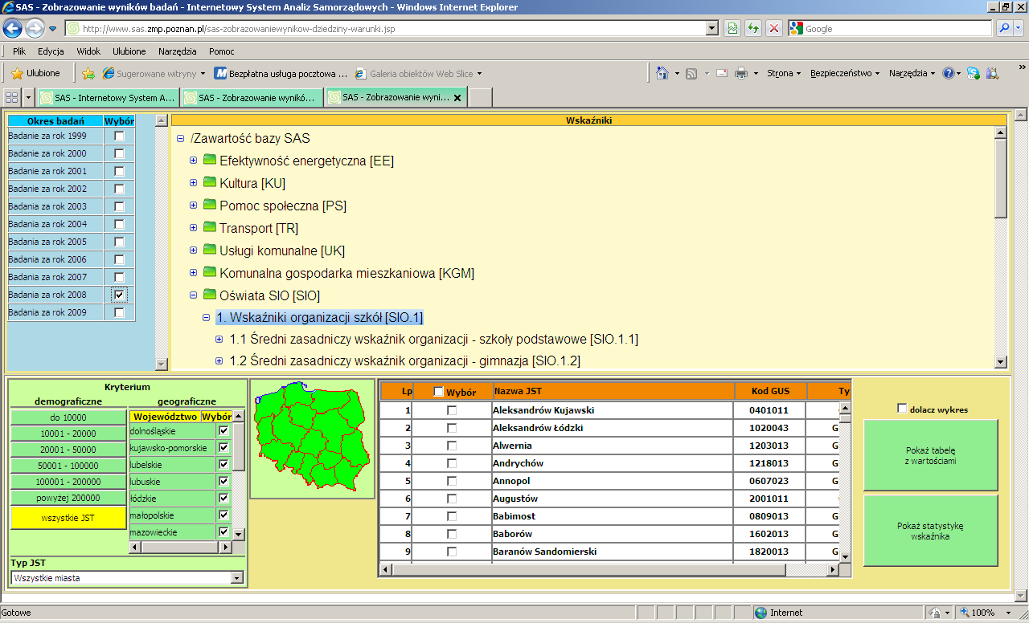Click the Help question mark icon
Viewport: 1029px width, 623px height.
click(949, 73)
